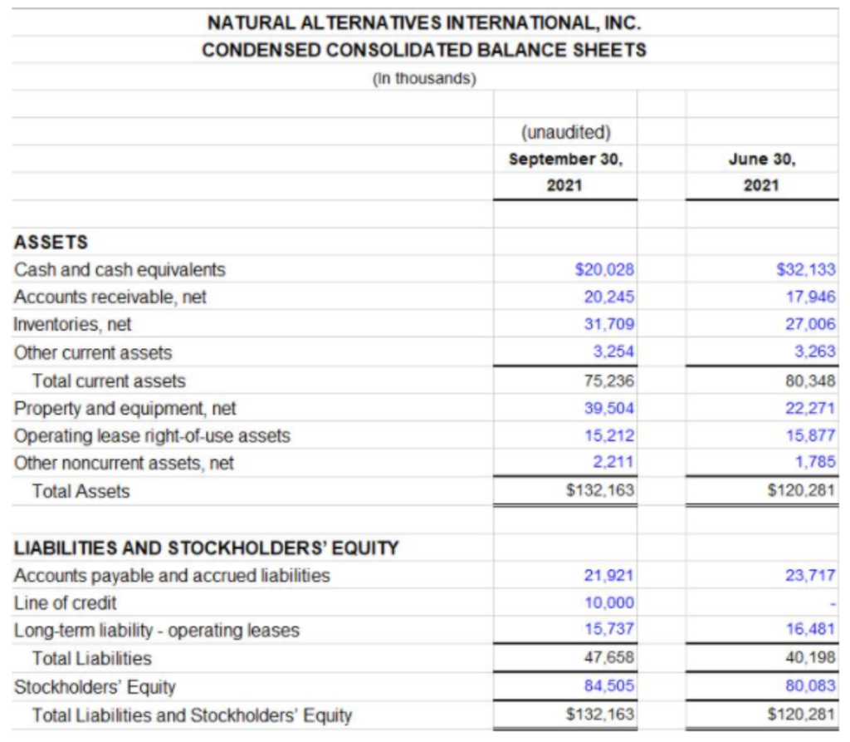Click the "June 30," column header
Viewport: 850px width, 742px height.
click(x=762, y=159)
